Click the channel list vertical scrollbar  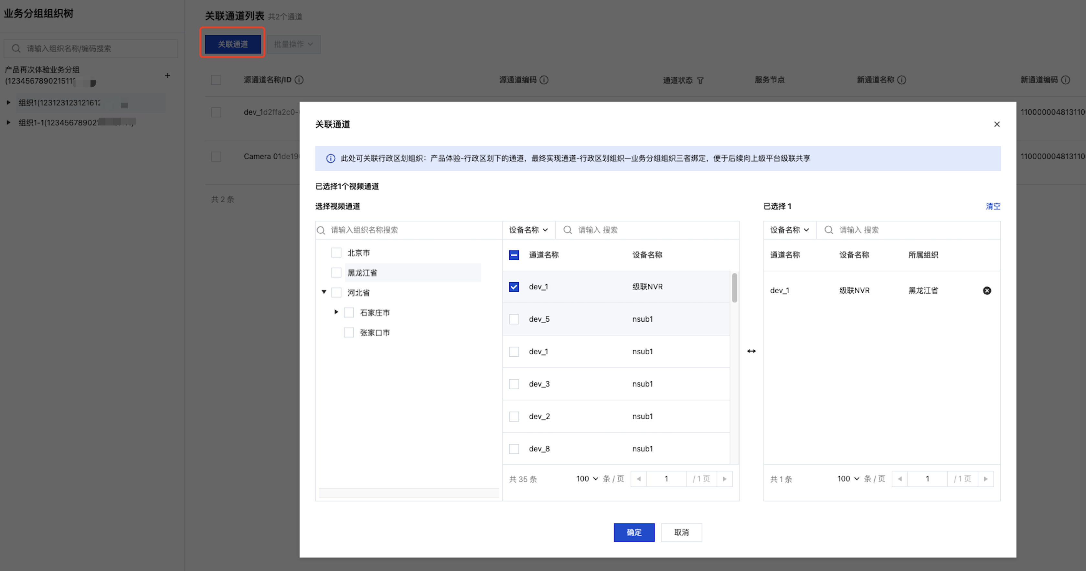pos(734,288)
